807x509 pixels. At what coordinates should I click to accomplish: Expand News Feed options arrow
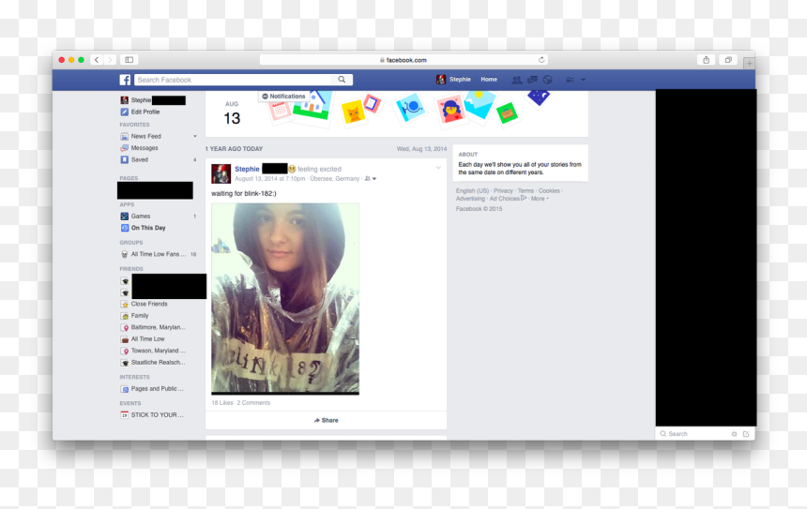coord(195,136)
